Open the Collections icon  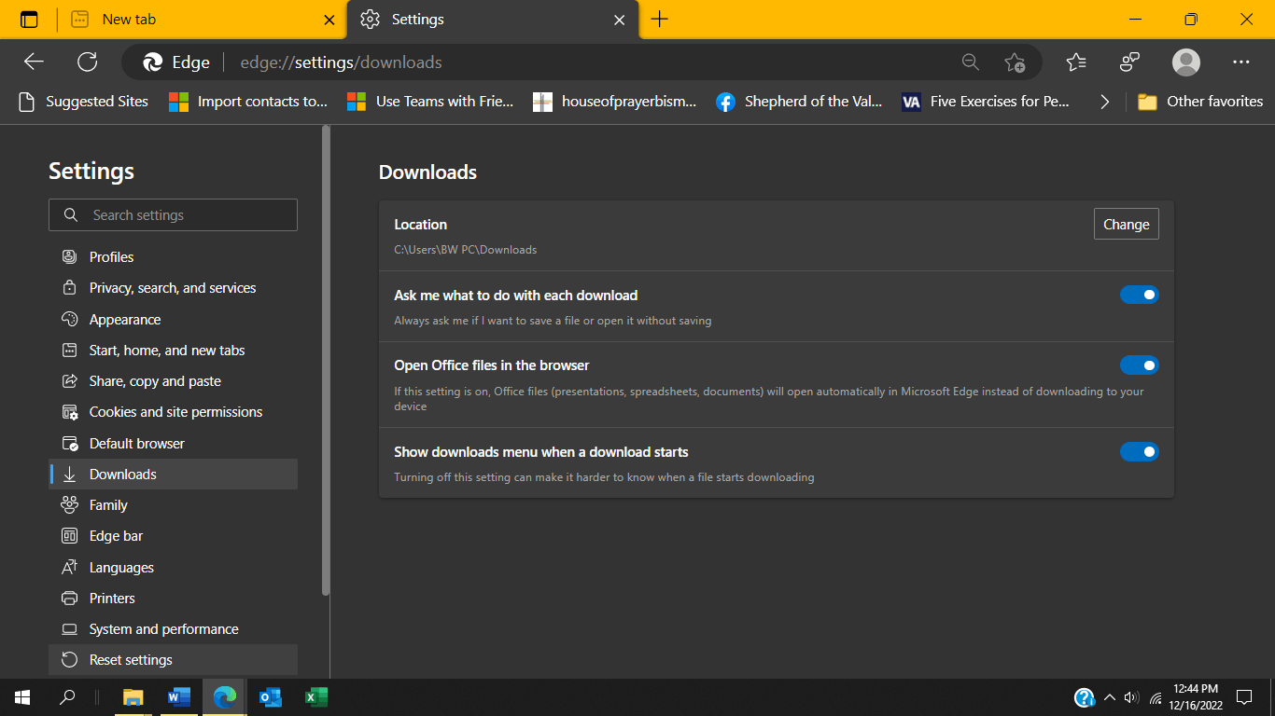[x=1130, y=62]
